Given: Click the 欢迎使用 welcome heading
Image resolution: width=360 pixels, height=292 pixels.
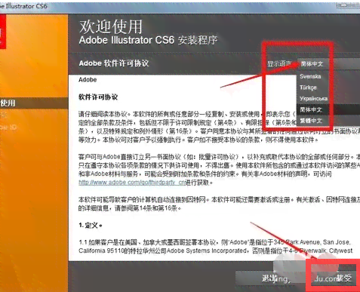Looking at the screenshot, I should [x=111, y=27].
